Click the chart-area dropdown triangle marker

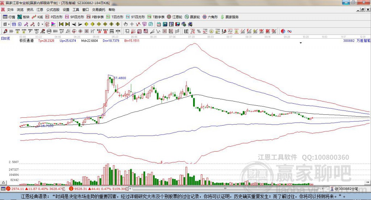301,43
